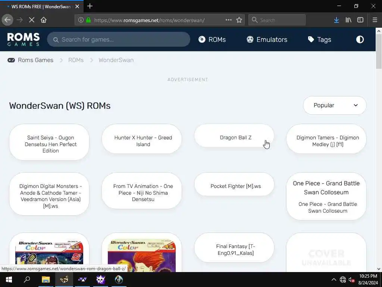The height and width of the screenshot is (287, 382).
Task: Open the taskbar clock and date
Action: coord(368,280)
